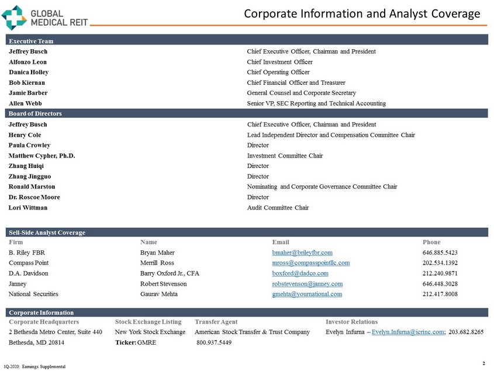Click the Transfer Agent phone number 800.937.5449
The image size is (494, 371).
point(214,343)
